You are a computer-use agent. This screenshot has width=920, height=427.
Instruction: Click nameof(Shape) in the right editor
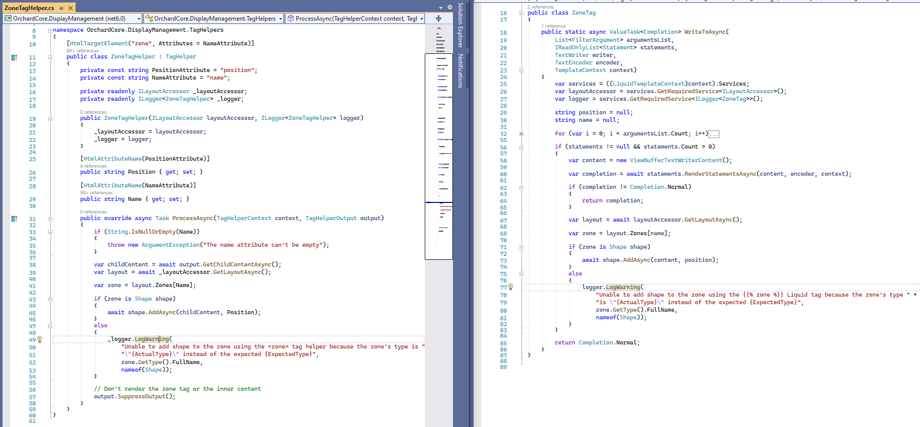618,318
